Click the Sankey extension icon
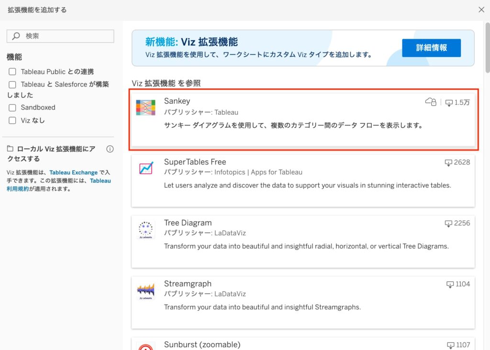This screenshot has width=490, height=350. pos(145,108)
